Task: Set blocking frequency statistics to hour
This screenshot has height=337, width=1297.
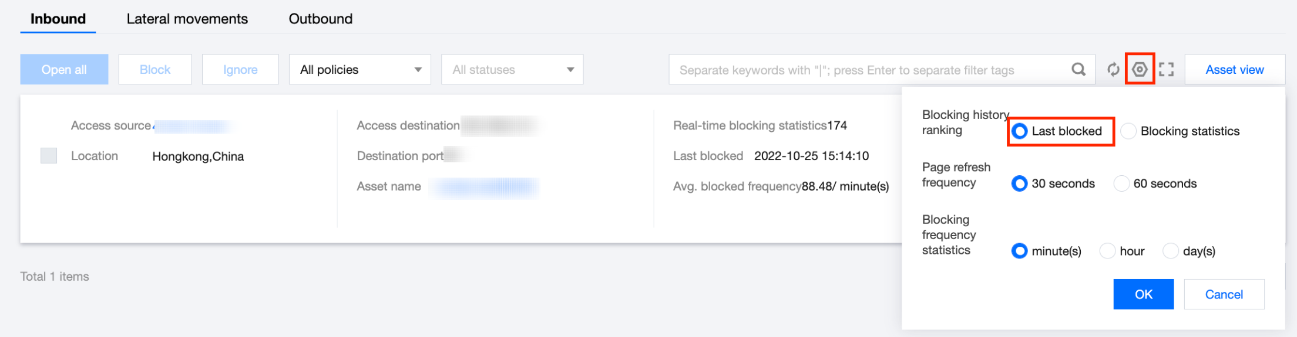Action: (1107, 251)
